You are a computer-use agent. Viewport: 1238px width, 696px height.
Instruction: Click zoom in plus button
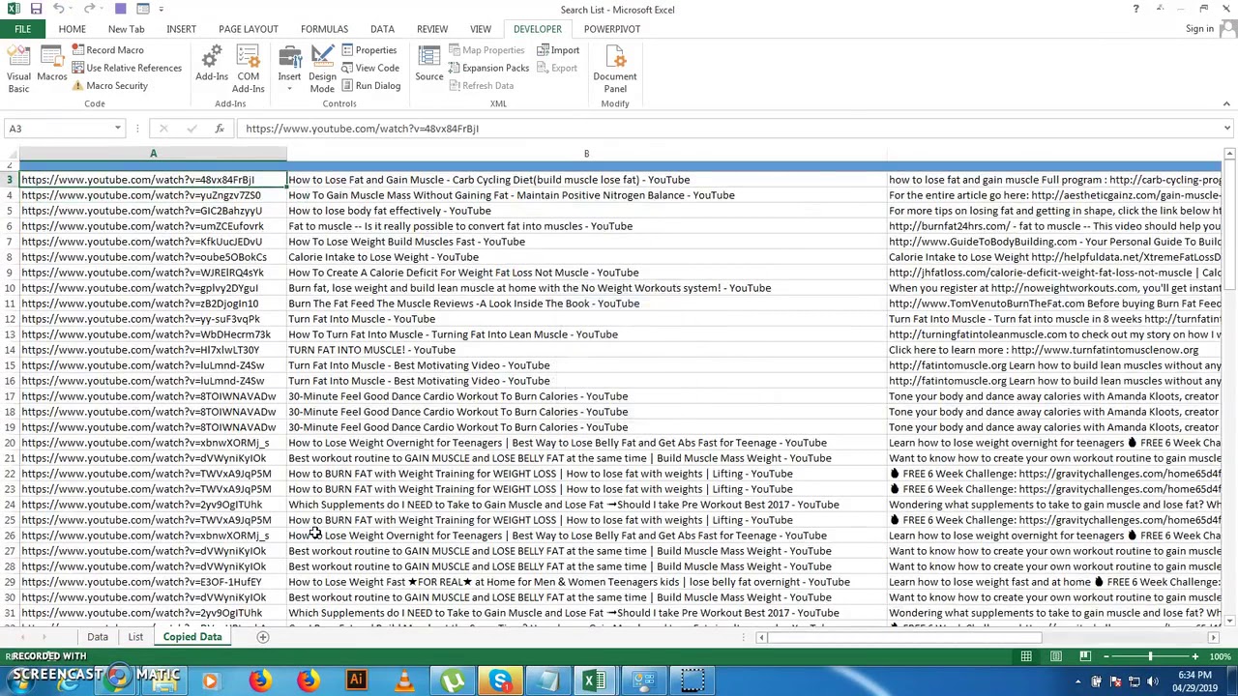[x=1194, y=656]
